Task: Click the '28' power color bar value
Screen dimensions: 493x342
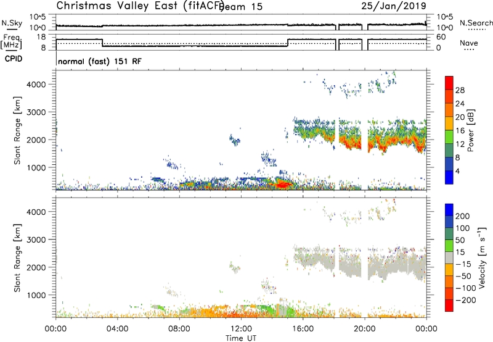Action: (460, 90)
